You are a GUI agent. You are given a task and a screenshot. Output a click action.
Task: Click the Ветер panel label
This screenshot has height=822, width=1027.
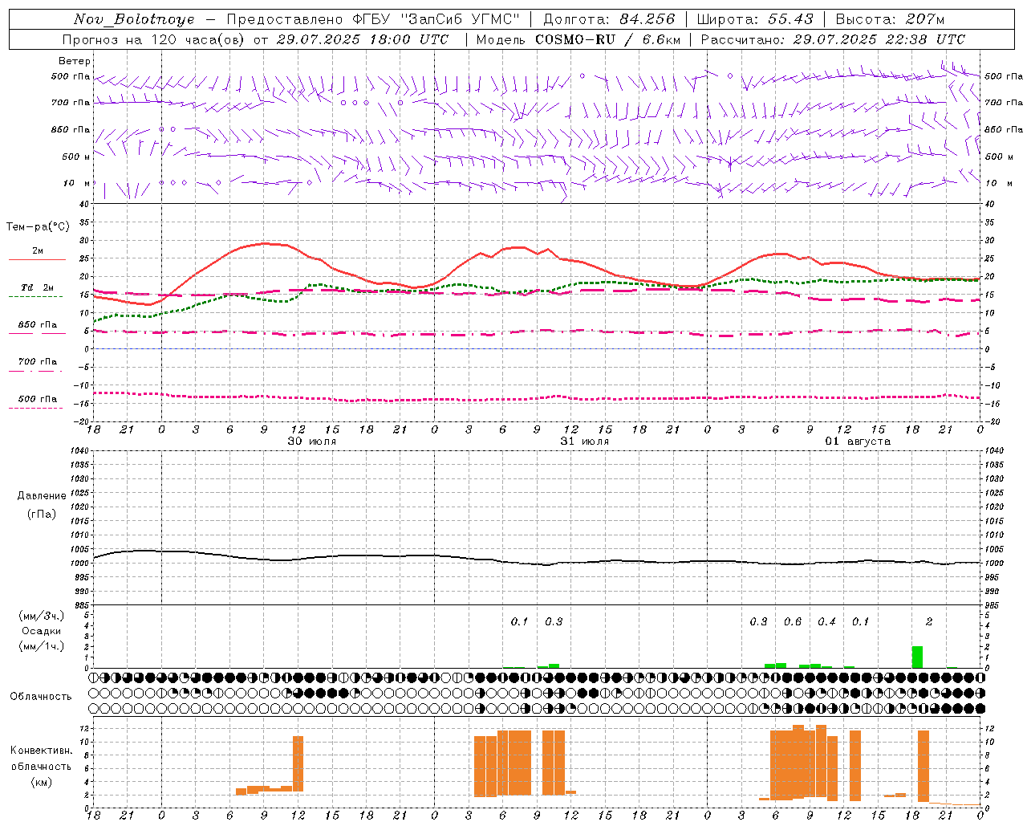pyautogui.click(x=75, y=61)
